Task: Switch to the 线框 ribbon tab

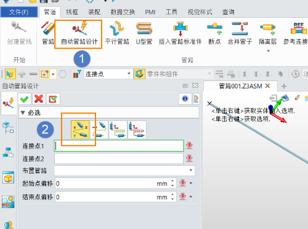Action: (72, 12)
